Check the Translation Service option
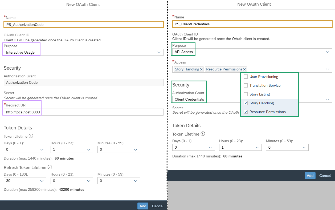This screenshot has height=210, width=335. click(246, 86)
